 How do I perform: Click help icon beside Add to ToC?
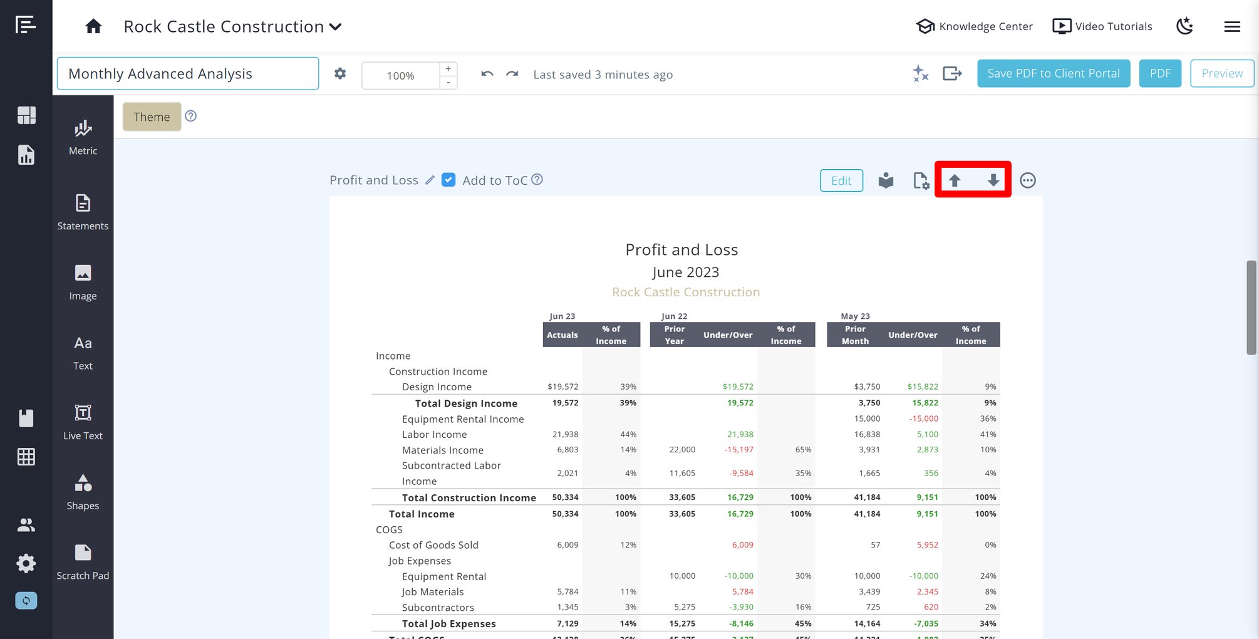coord(537,179)
